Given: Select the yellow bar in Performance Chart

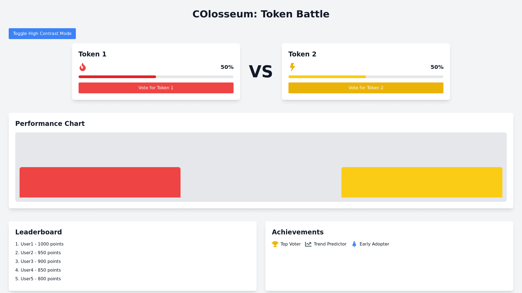Looking at the screenshot, I should 422,182.
